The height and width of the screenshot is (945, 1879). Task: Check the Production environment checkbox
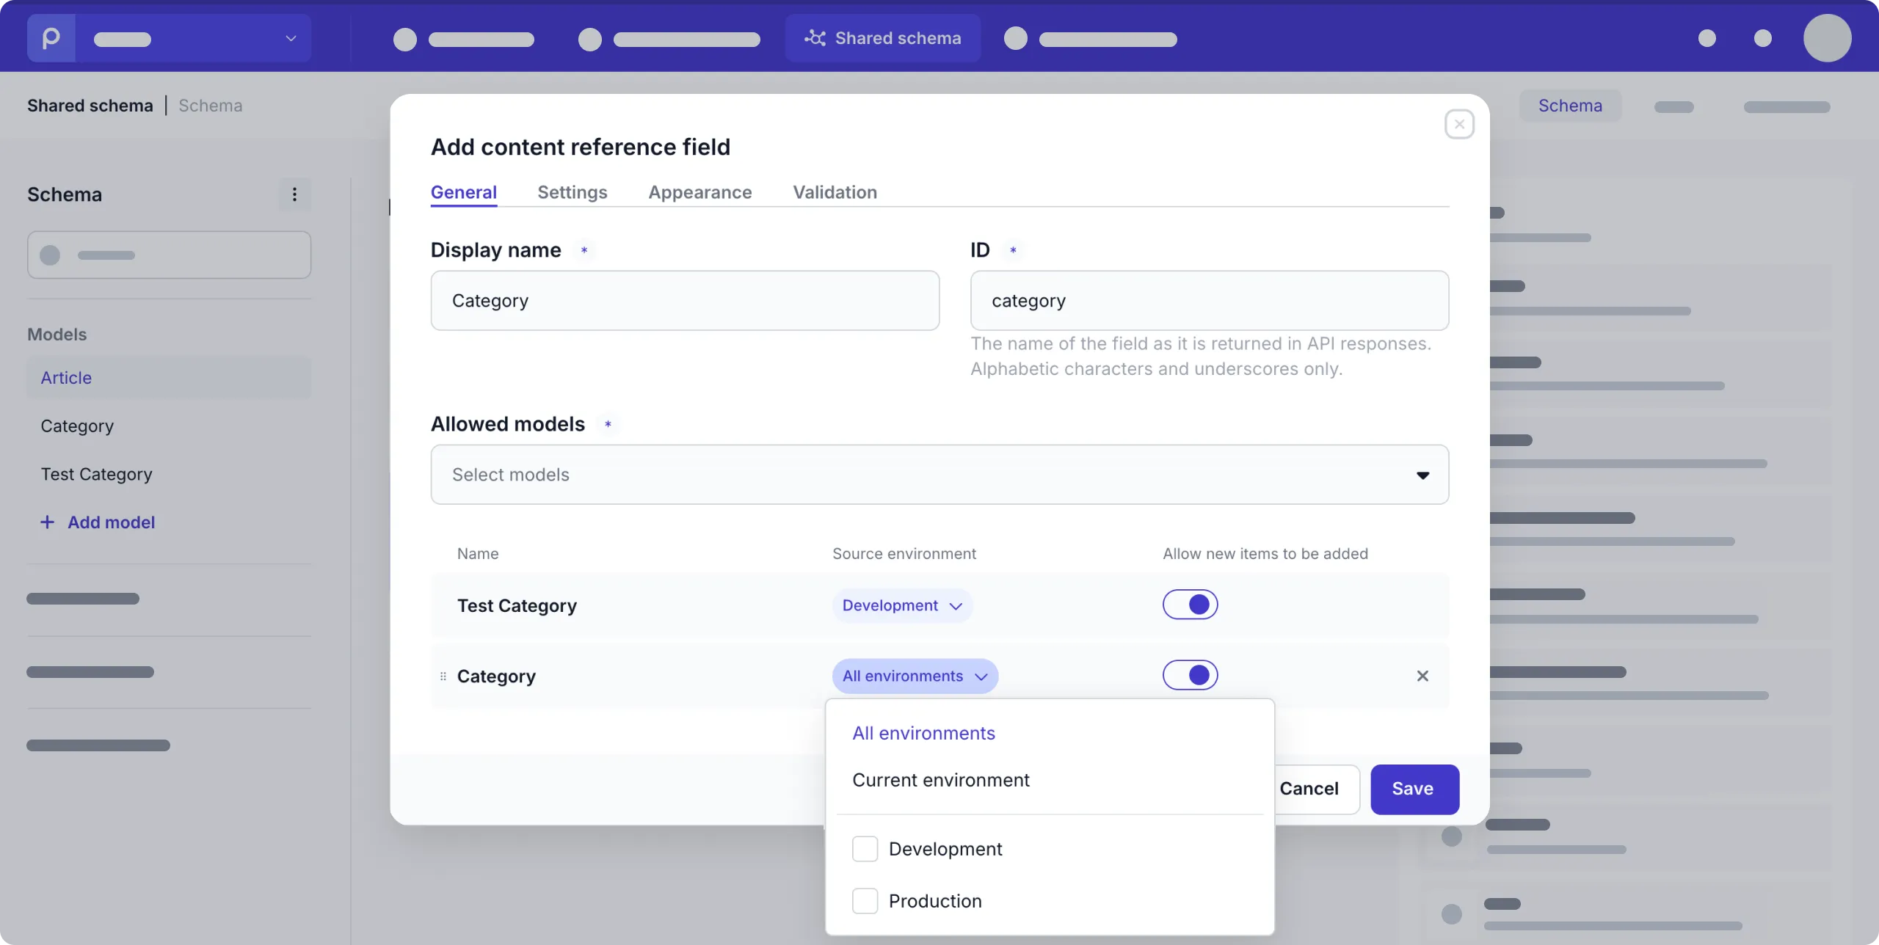point(865,901)
